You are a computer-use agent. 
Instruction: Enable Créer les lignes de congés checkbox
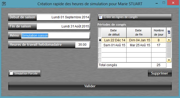pos(101,17)
